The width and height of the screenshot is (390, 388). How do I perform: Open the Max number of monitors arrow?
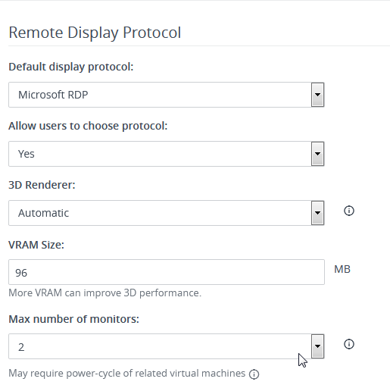[317, 346]
